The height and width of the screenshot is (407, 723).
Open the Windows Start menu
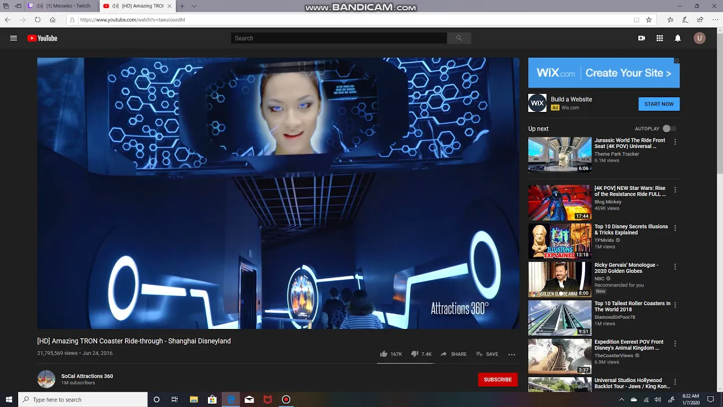pyautogui.click(x=8, y=400)
